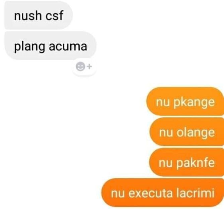Select the 'nush csf' message bubble

point(39,15)
